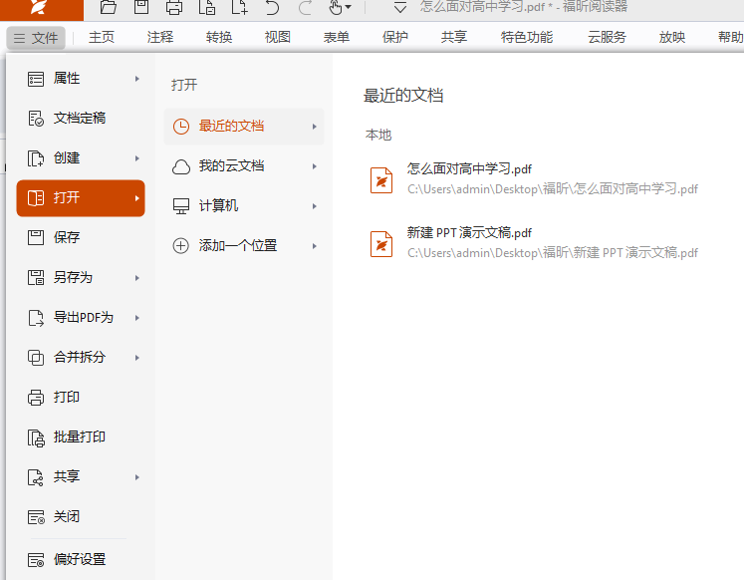Click the 属性 properties icon
The image size is (744, 580).
pyautogui.click(x=36, y=79)
